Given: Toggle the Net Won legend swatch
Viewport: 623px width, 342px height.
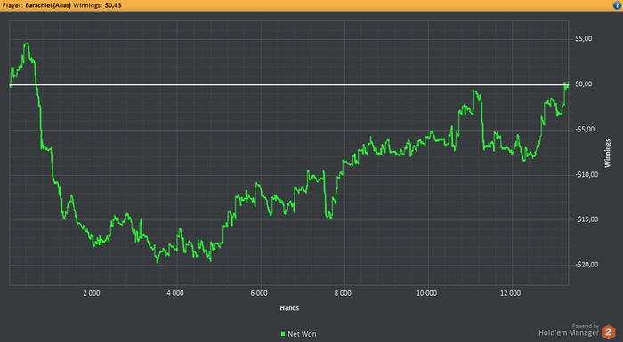Looking at the screenshot, I should 283,334.
